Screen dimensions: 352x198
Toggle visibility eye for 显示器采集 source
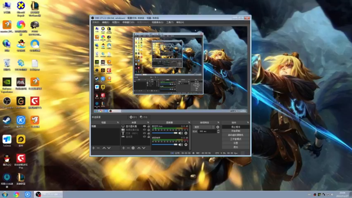tap(145, 126)
